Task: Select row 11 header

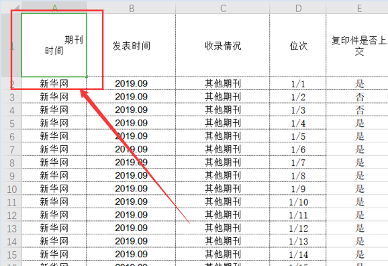Action: click(x=12, y=202)
